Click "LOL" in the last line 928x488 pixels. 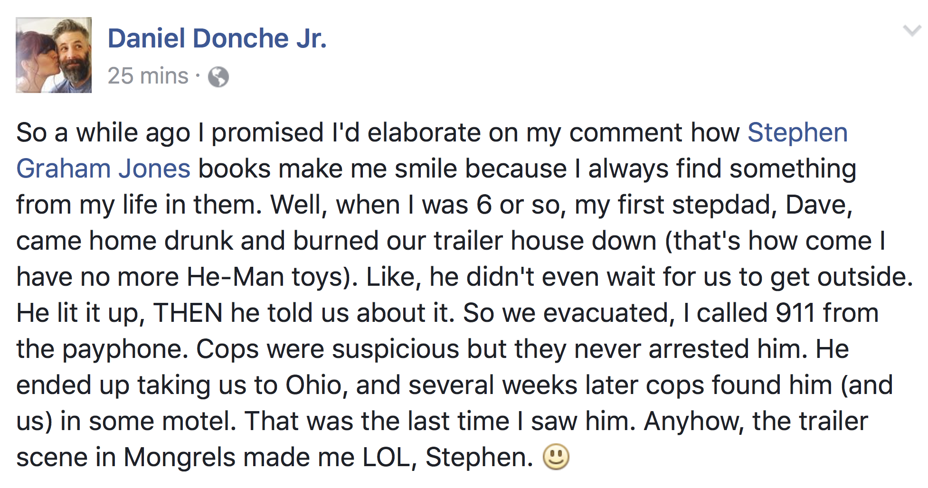pyautogui.click(x=386, y=457)
